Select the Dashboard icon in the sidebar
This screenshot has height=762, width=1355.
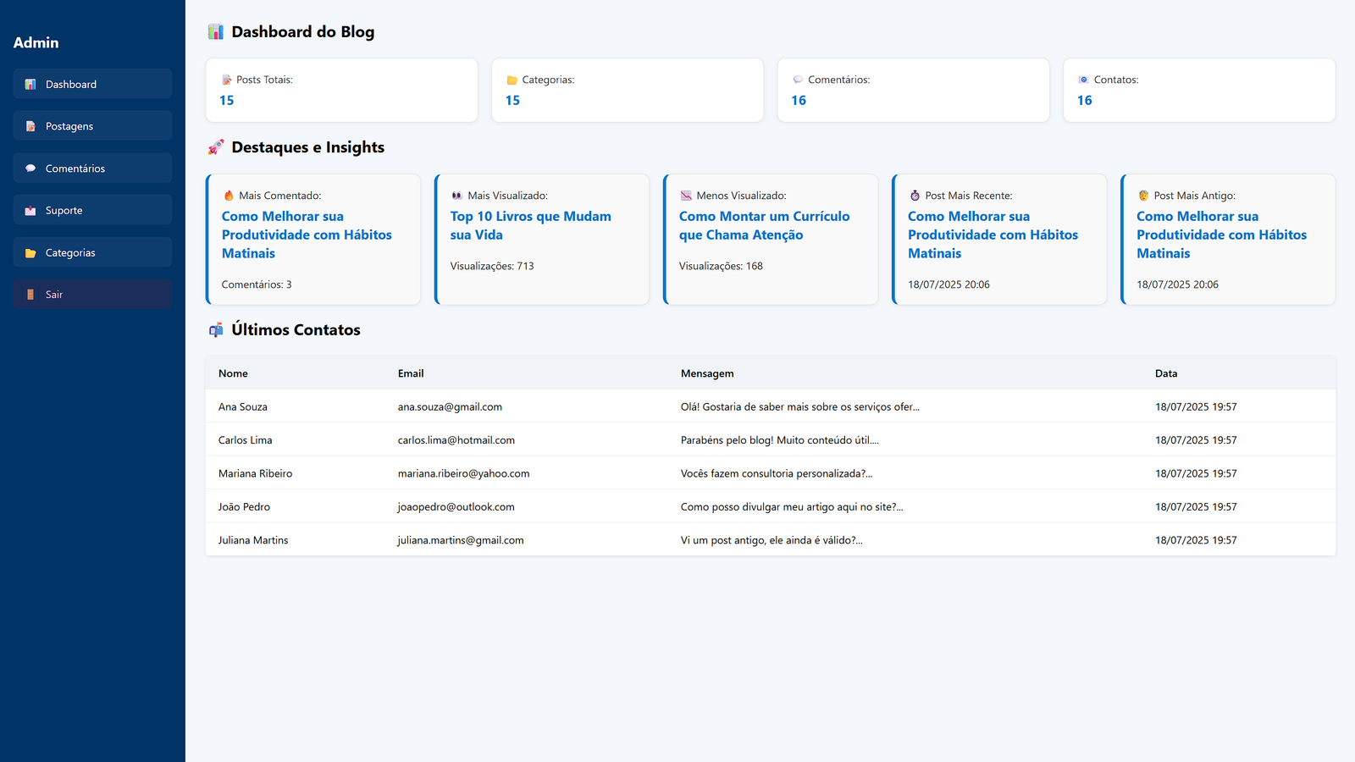(31, 84)
